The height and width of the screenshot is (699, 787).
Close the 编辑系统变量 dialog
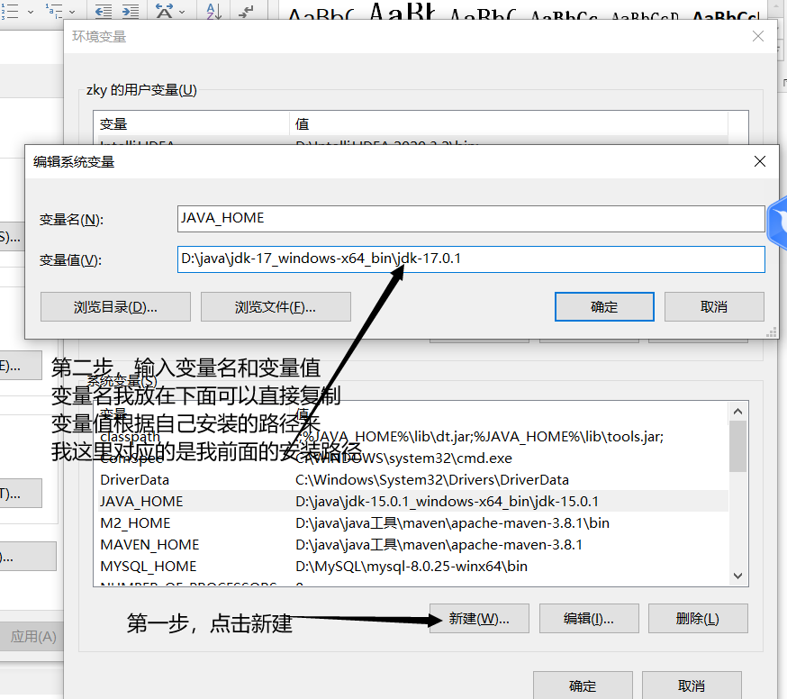[760, 161]
